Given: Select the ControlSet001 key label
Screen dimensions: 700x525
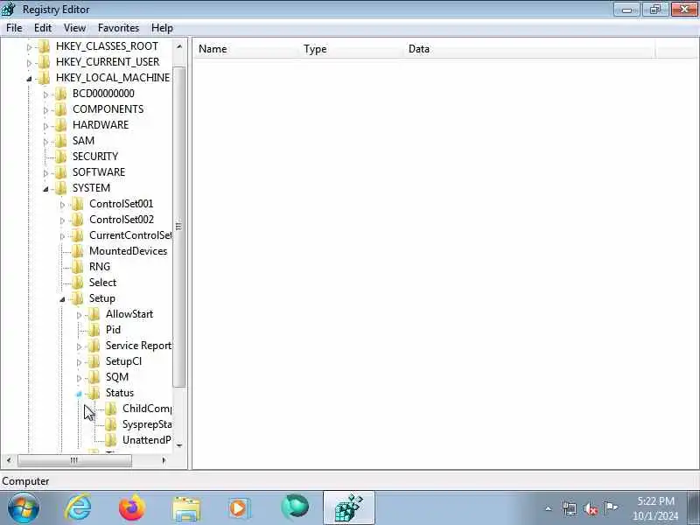Looking at the screenshot, I should 121,204.
